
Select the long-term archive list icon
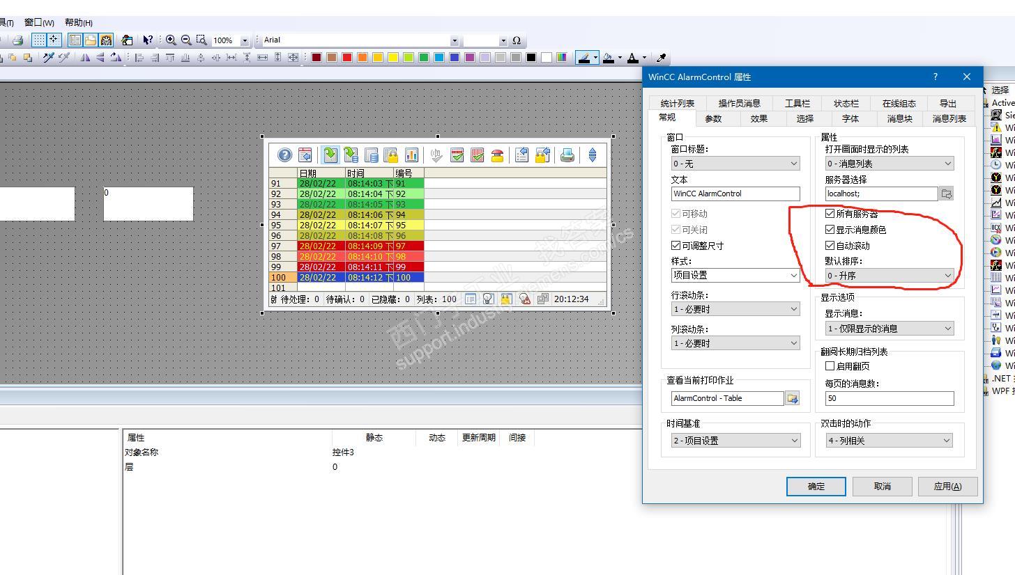tap(371, 155)
